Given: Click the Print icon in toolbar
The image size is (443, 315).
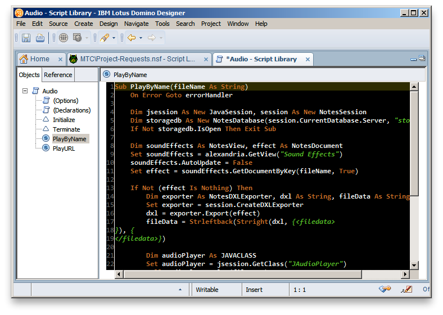Looking at the screenshot, I should pos(40,38).
